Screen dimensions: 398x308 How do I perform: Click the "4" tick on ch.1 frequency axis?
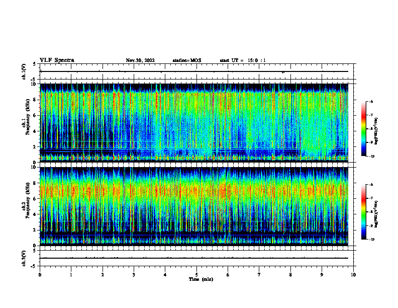34,131
